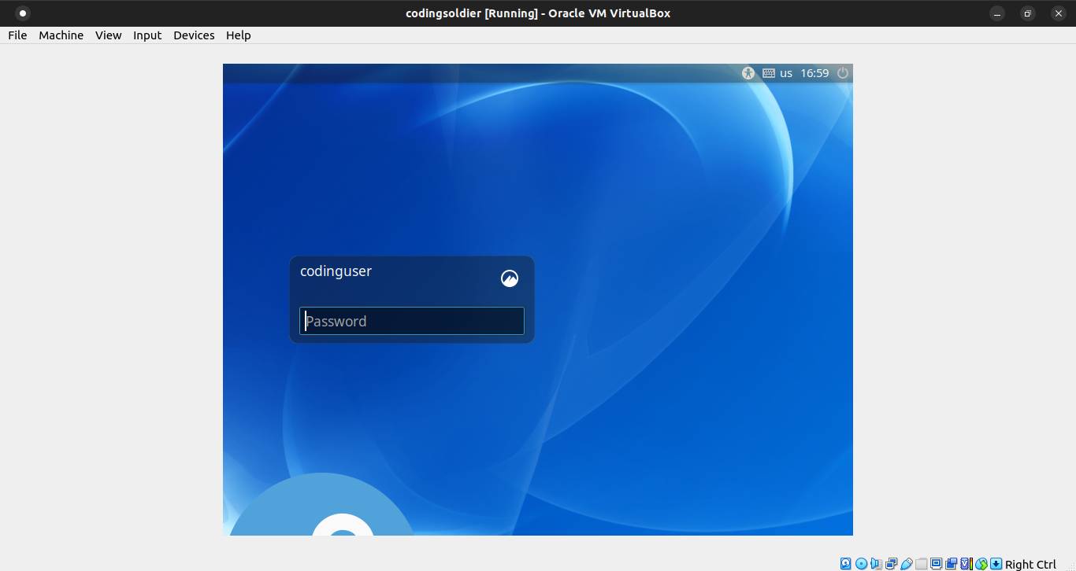Open the accessibility menu icon
Image resolution: width=1076 pixels, height=571 pixels.
tap(748, 73)
